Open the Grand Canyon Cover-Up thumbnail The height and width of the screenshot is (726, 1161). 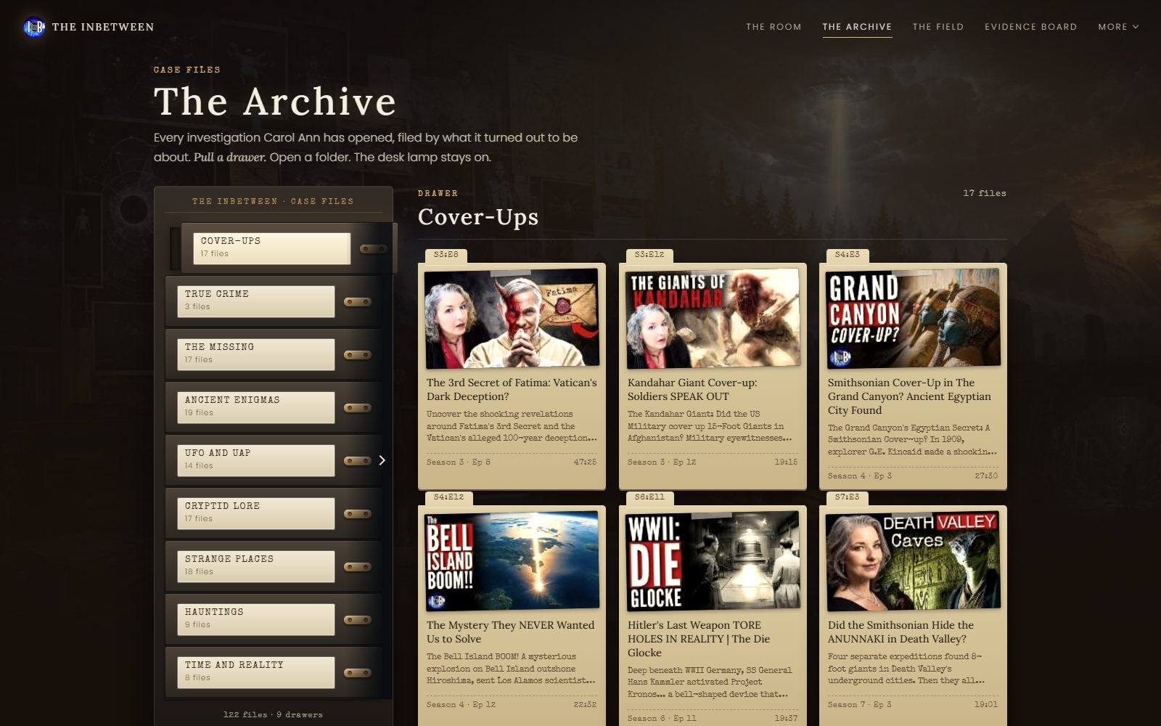(x=913, y=318)
